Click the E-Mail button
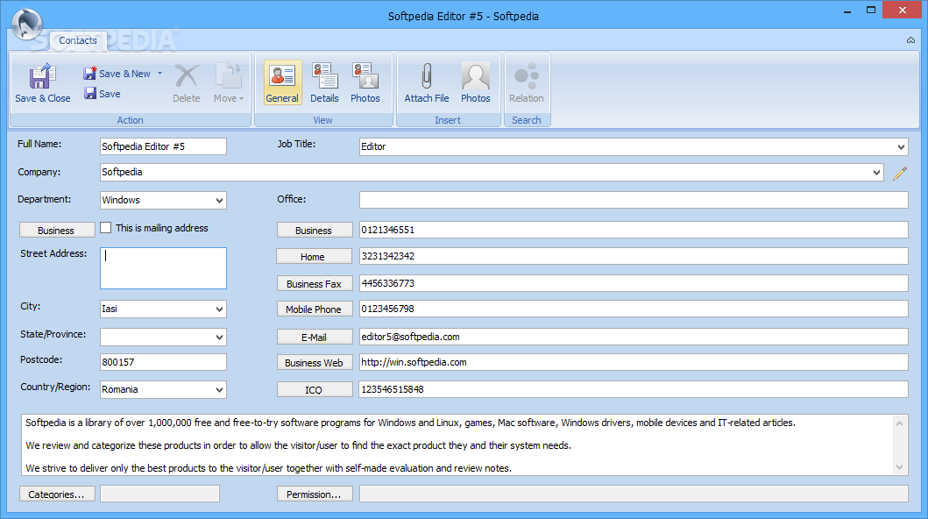The width and height of the screenshot is (928, 519). pos(315,337)
